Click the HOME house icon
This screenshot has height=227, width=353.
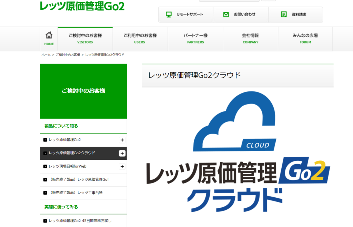tap(49, 35)
